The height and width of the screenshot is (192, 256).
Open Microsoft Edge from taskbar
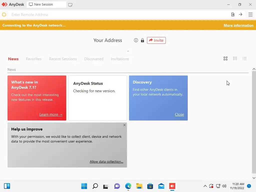[x=128, y=186]
